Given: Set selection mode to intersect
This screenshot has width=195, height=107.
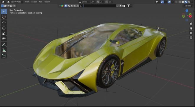Looking at the screenshot, I should pos(14,6).
